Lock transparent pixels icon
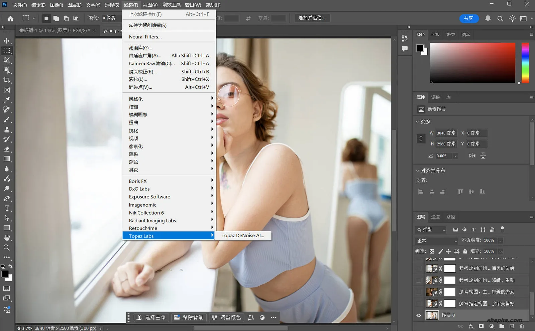The image size is (535, 331). [432, 251]
